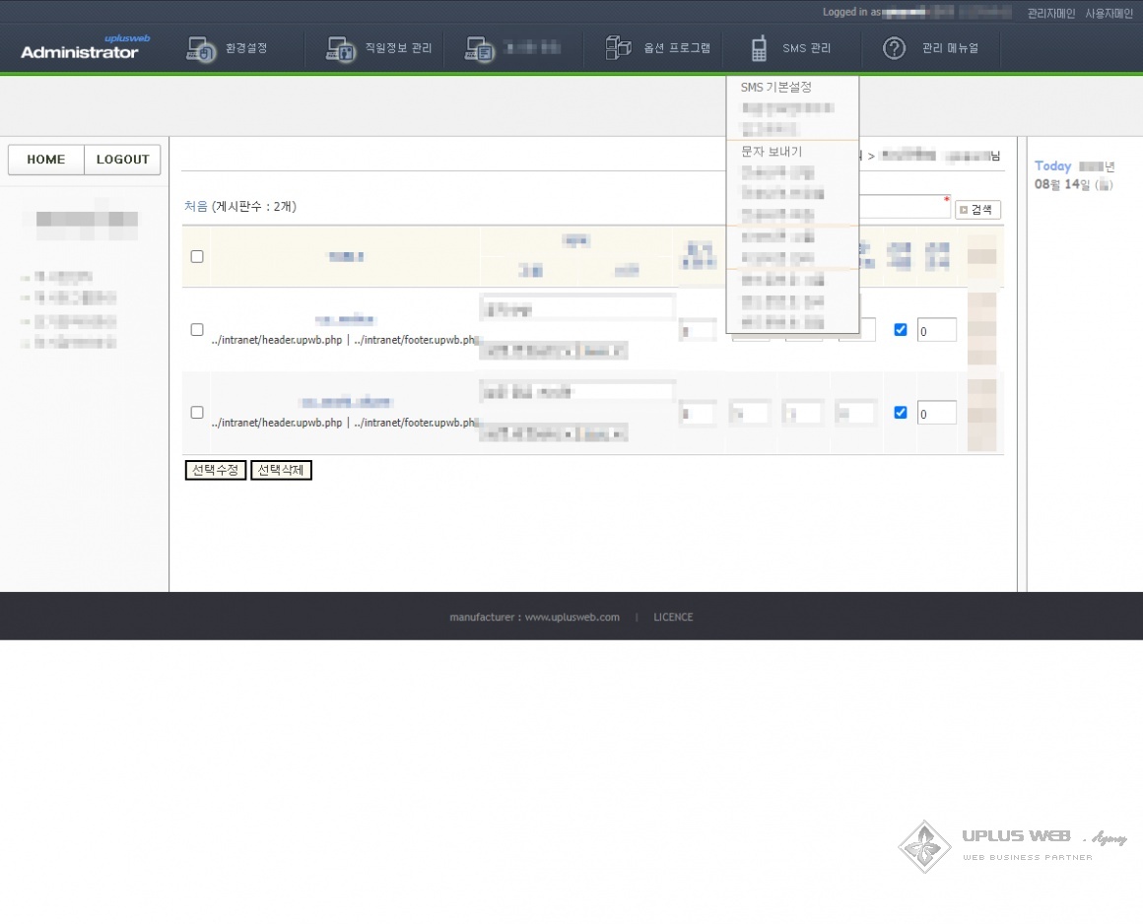Image resolution: width=1143 pixels, height=924 pixels.
Task: Click the 선택삭제 button
Action: point(281,471)
